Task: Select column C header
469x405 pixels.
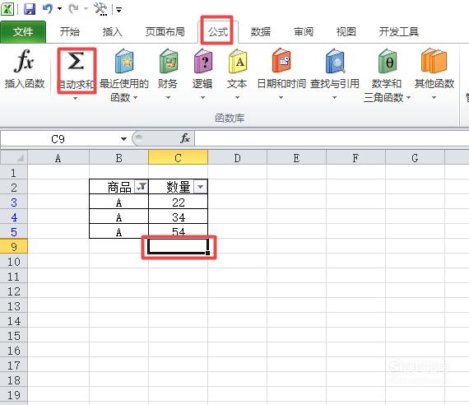Action: coord(178,157)
